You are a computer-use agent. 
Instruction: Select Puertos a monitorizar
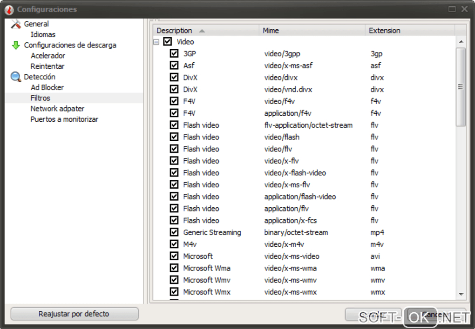click(x=65, y=119)
